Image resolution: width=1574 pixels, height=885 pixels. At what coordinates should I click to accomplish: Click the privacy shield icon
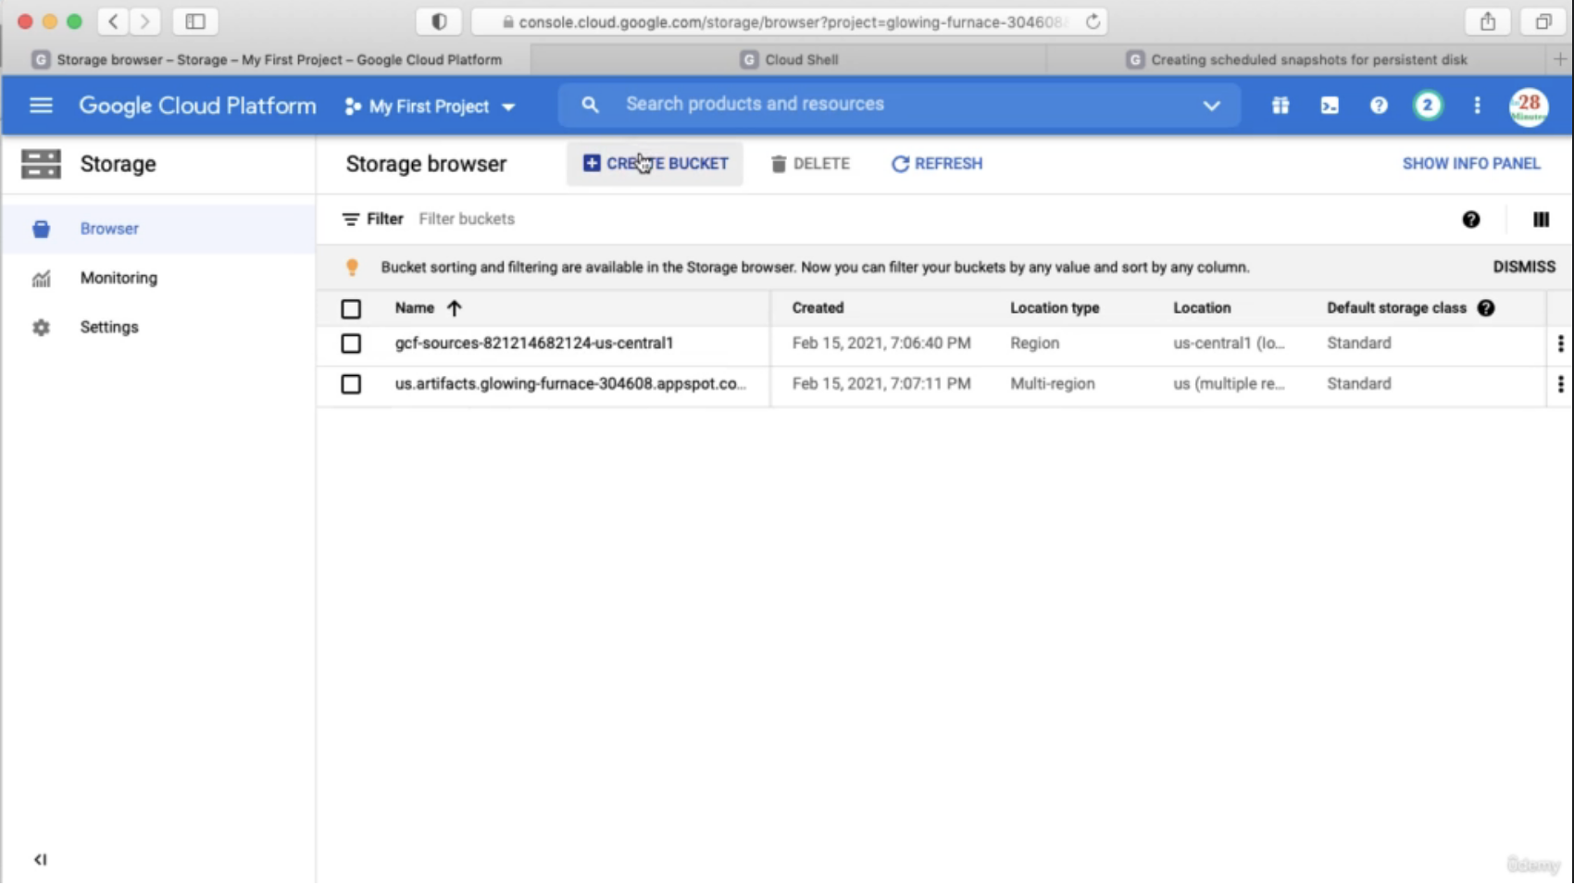[439, 21]
